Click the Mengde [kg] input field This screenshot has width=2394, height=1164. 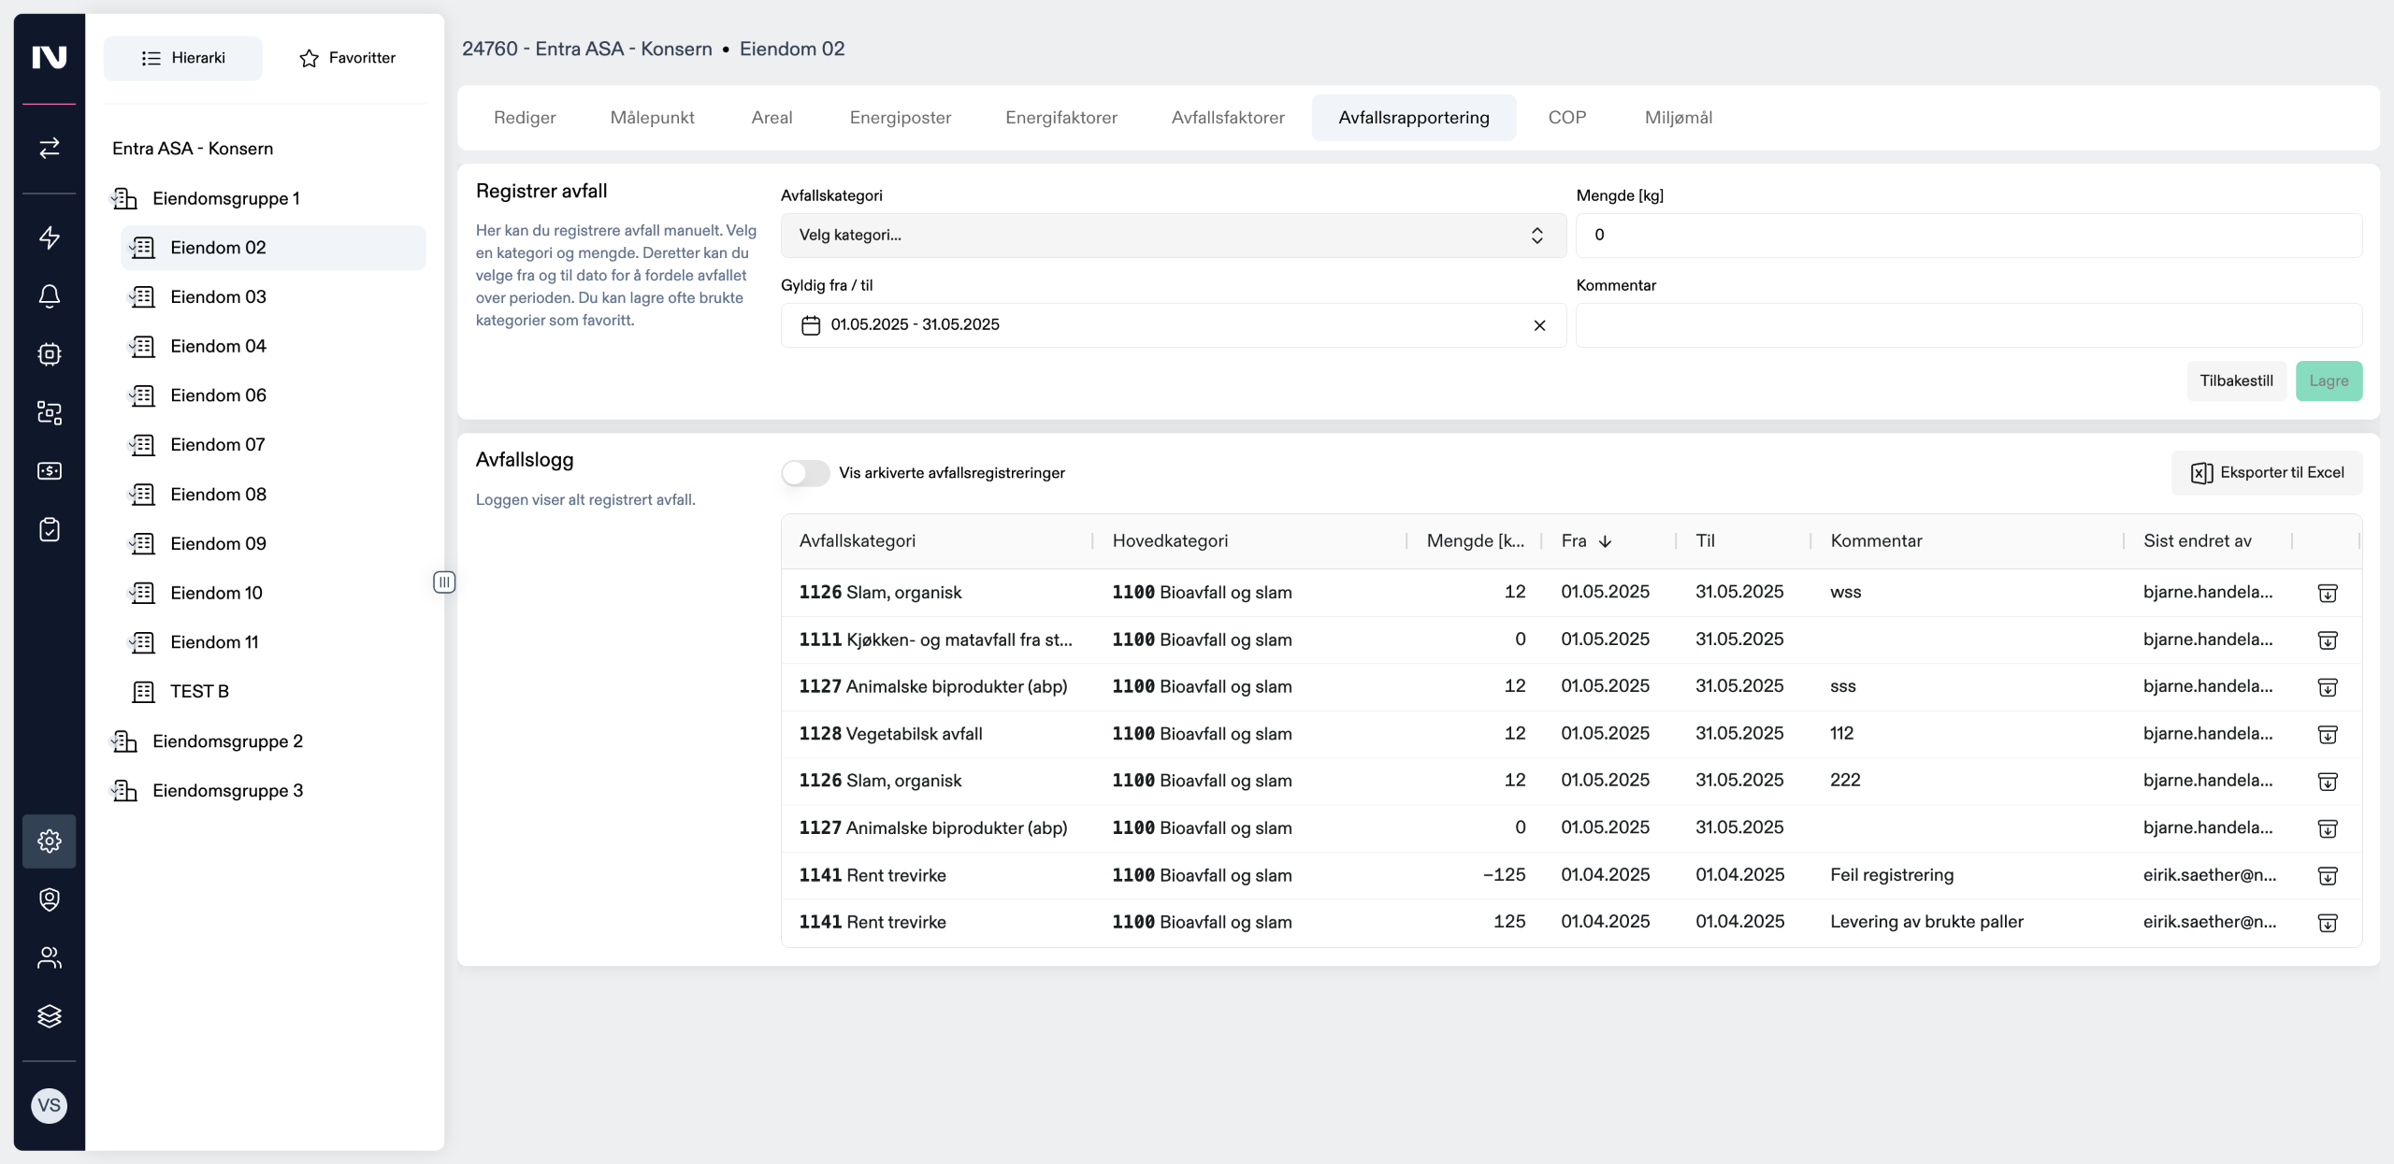[1968, 236]
